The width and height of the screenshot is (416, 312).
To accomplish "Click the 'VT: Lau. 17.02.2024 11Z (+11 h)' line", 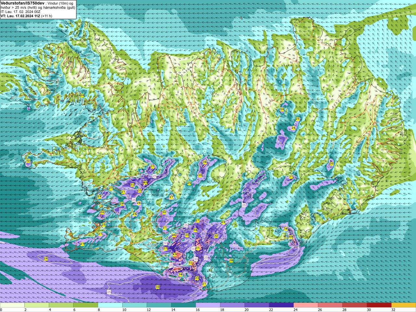I will point(26,16).
